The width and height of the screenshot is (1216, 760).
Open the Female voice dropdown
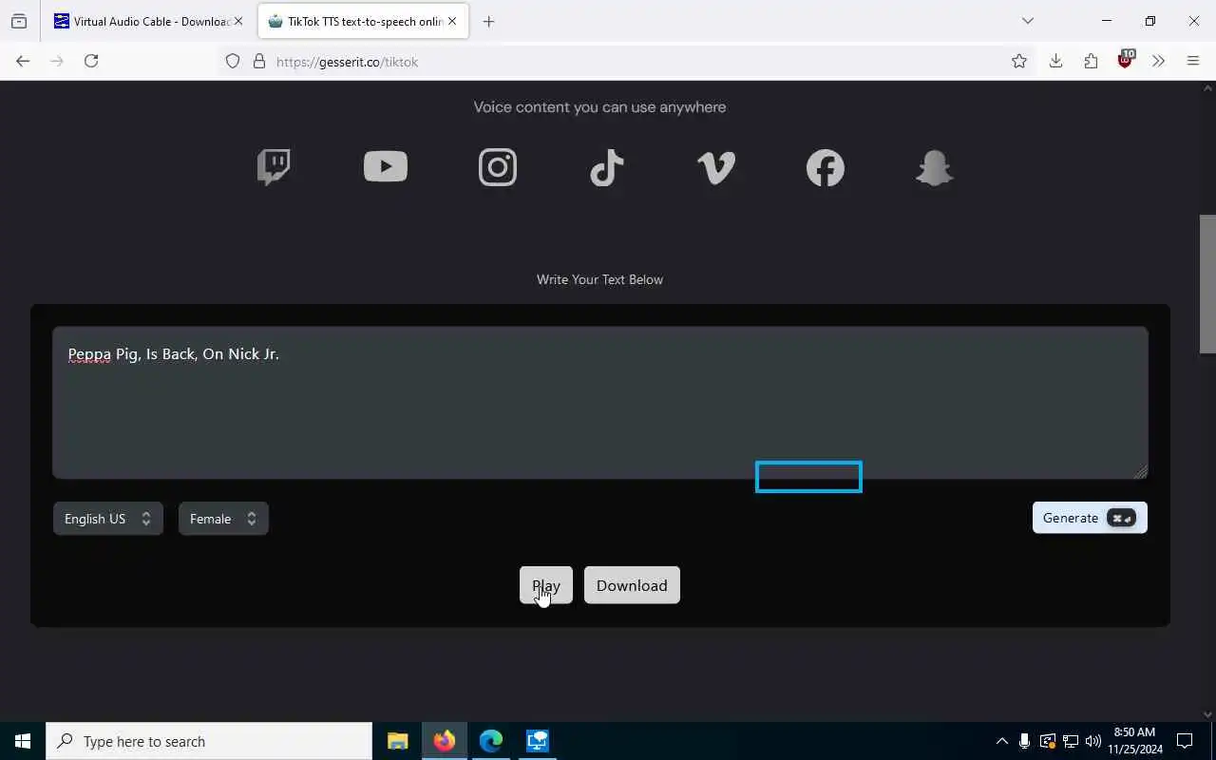tap(223, 519)
